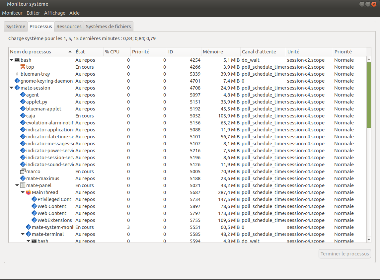Click the top process icon
This screenshot has width=380, height=280.
pyautogui.click(x=23, y=67)
